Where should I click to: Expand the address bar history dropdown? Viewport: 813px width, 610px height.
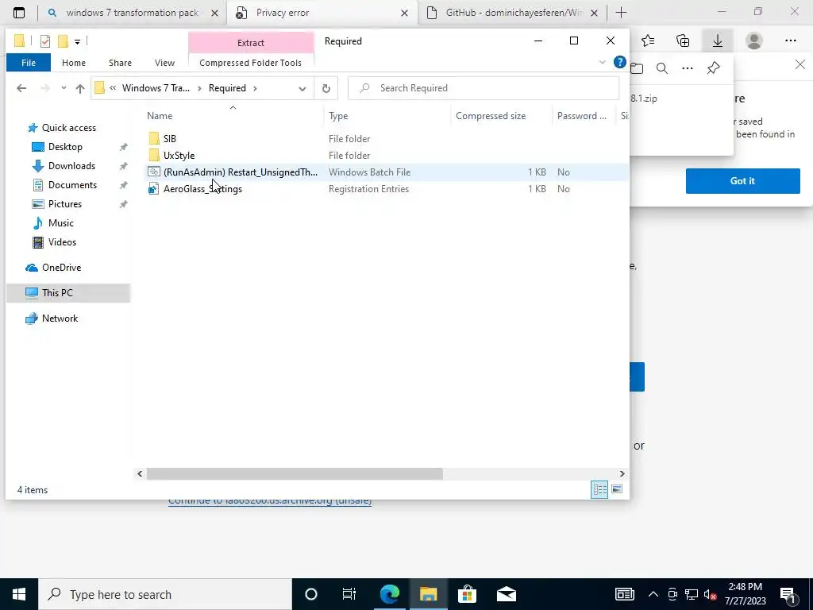(302, 89)
